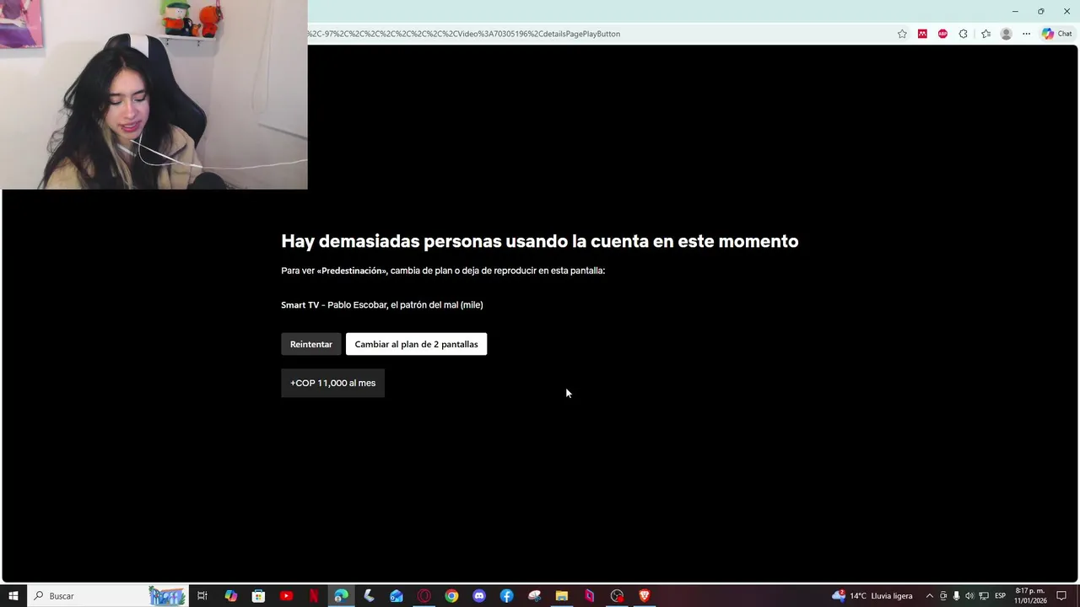1080x607 pixels.
Task: Click the 'Para ver «Predestinación»' instruction text
Action: click(x=443, y=271)
